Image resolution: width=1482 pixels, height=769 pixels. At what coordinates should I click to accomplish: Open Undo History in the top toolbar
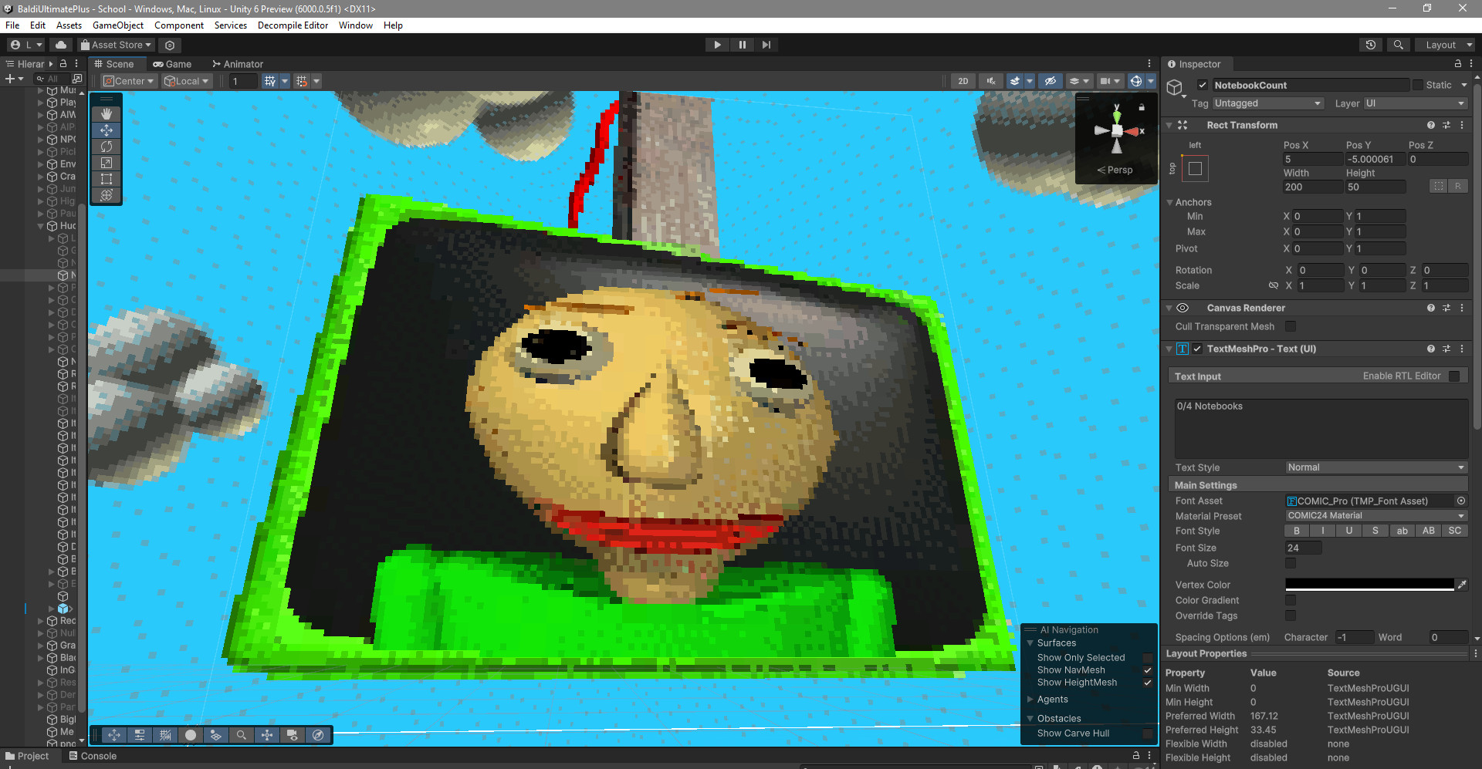coord(1371,44)
